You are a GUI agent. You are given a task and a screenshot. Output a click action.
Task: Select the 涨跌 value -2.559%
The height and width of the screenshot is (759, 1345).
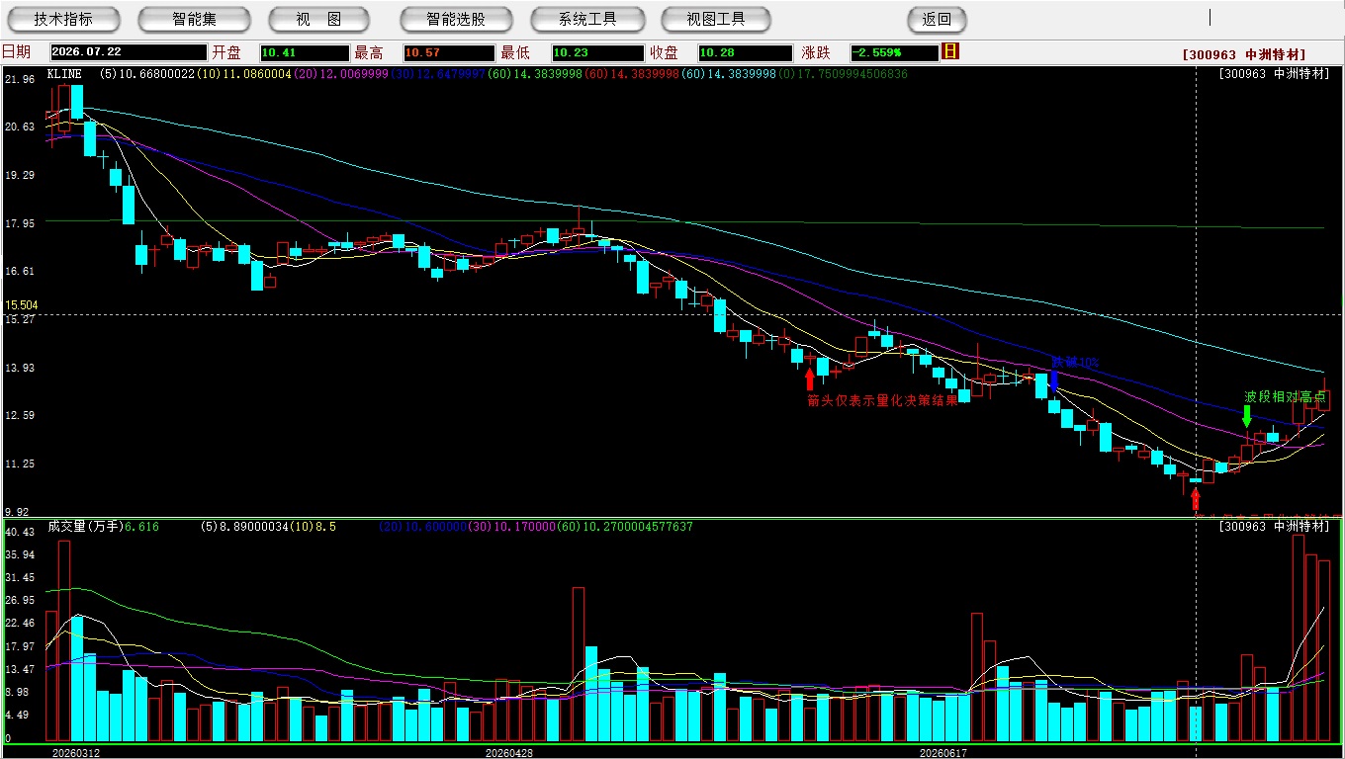coord(893,52)
